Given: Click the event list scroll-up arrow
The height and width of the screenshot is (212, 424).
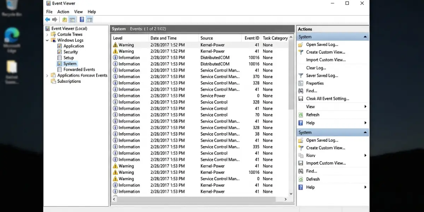Looking at the screenshot, I should (x=291, y=37).
